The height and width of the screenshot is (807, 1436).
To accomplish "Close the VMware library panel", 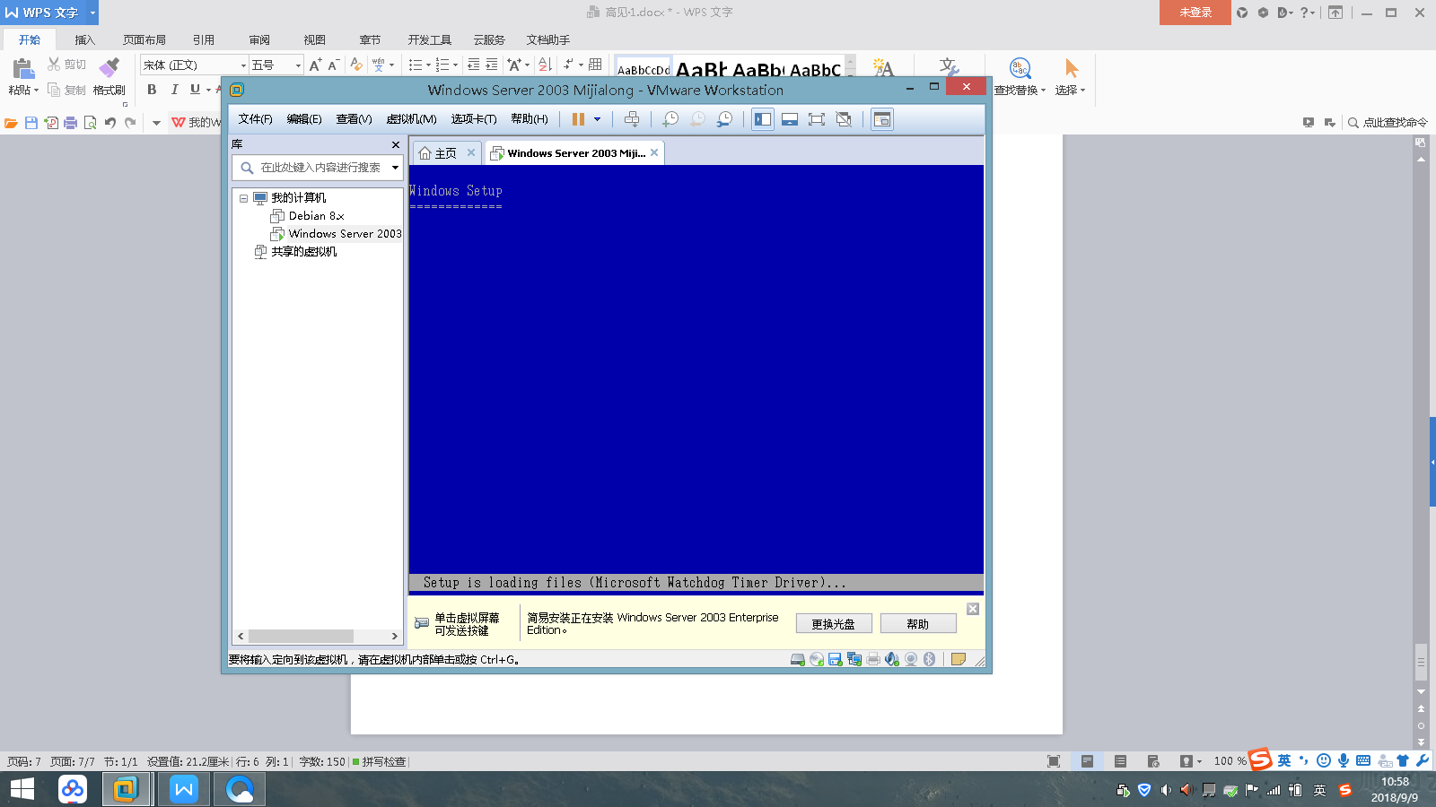I will 396,144.
